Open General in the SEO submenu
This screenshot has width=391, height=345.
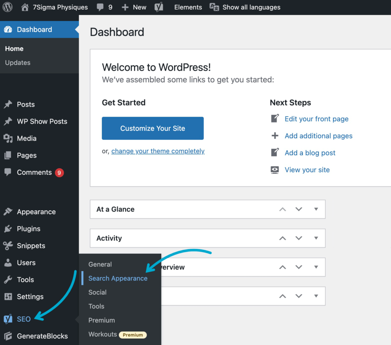tap(100, 264)
